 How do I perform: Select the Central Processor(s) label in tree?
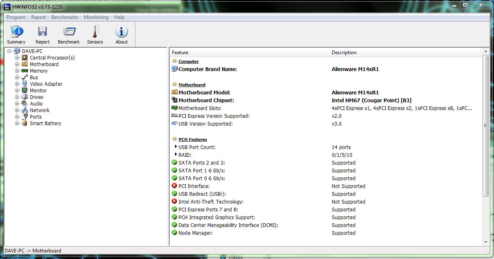pyautogui.click(x=52, y=58)
